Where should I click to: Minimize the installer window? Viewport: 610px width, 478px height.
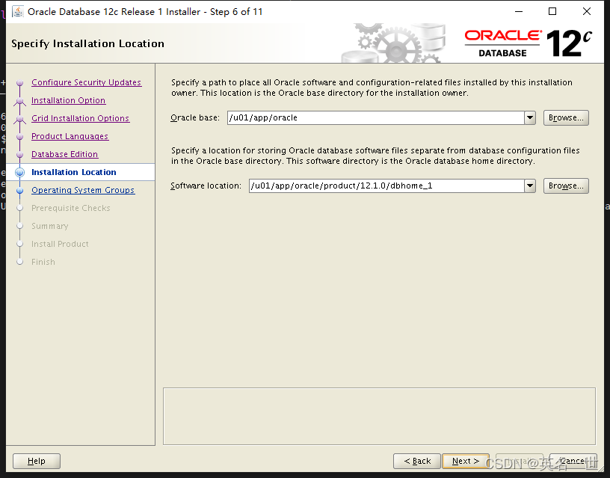click(519, 12)
